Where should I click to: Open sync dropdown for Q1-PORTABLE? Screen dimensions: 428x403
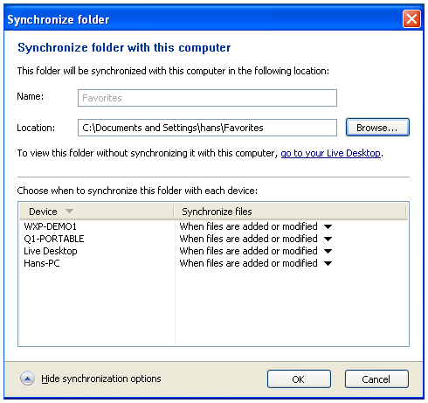click(x=328, y=239)
